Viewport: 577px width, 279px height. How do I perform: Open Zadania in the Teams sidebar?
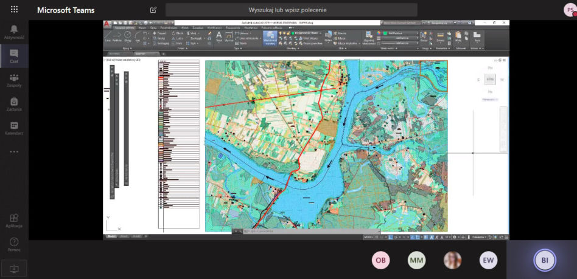[x=14, y=104]
